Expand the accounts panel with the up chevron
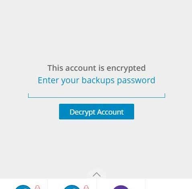The image size is (192, 189). 96,175
